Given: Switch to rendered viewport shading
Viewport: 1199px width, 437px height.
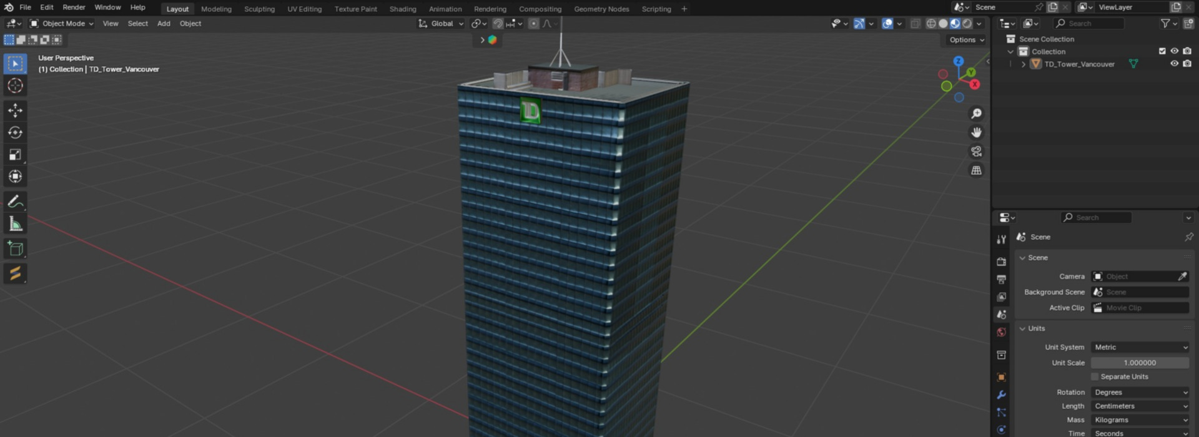Looking at the screenshot, I should click(967, 24).
